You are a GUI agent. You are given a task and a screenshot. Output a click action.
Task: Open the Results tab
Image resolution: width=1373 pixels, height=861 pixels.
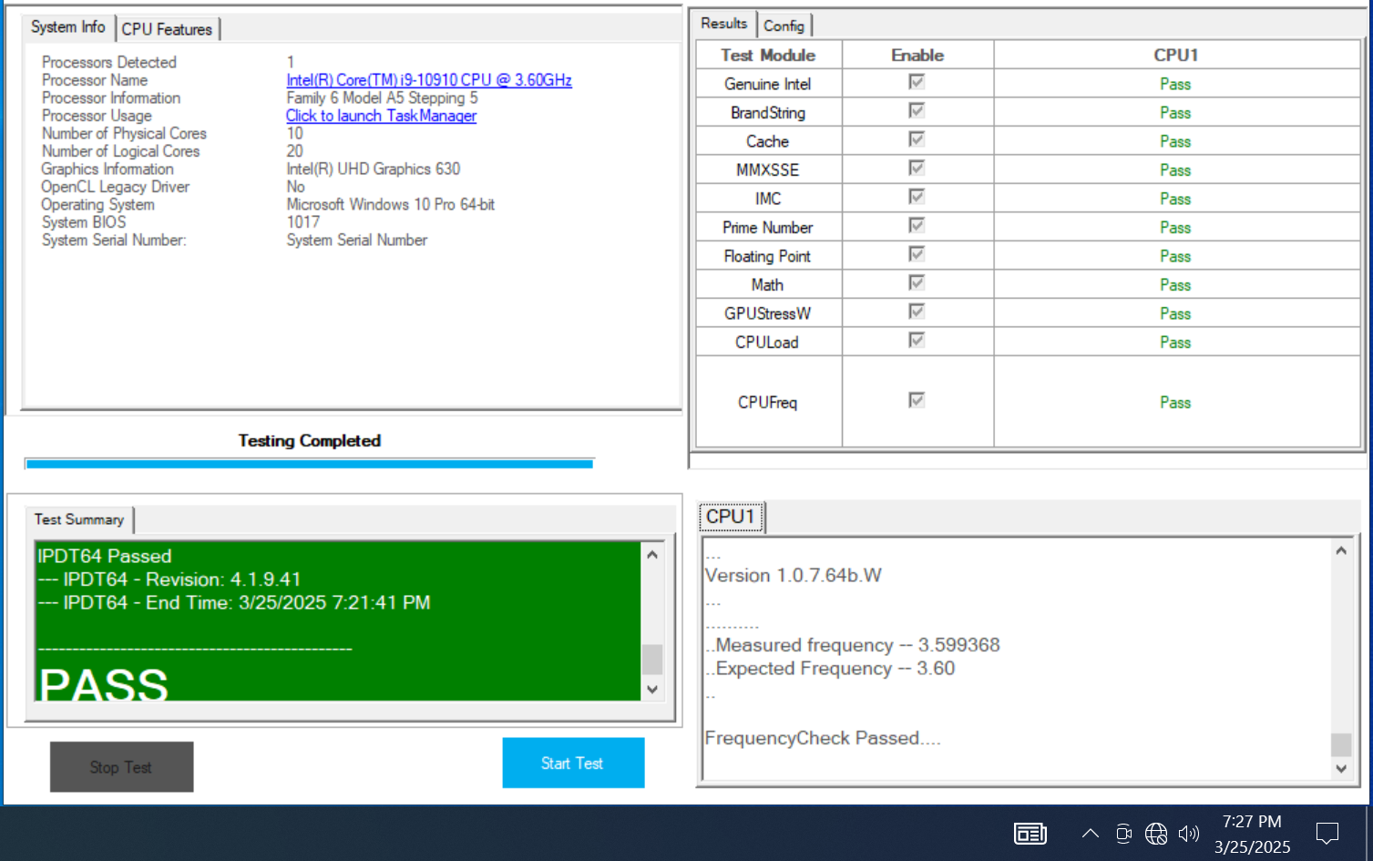(724, 24)
